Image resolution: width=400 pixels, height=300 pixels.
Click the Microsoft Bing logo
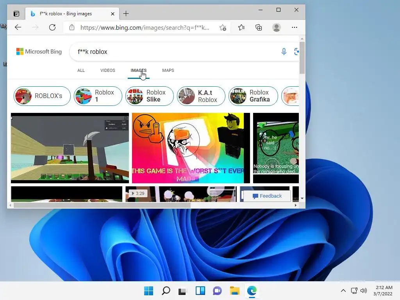coord(39,52)
